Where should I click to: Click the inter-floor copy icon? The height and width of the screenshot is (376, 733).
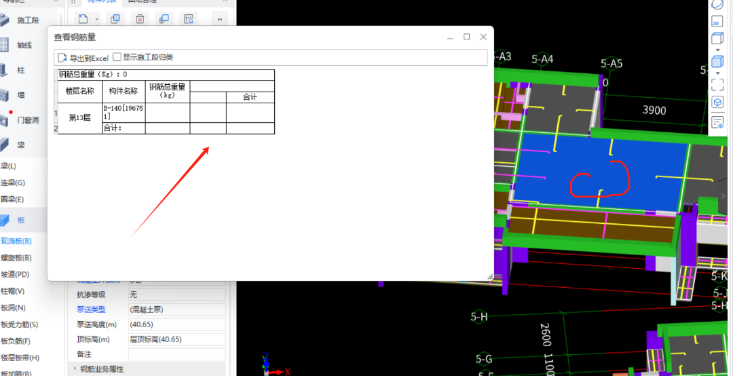point(164,19)
